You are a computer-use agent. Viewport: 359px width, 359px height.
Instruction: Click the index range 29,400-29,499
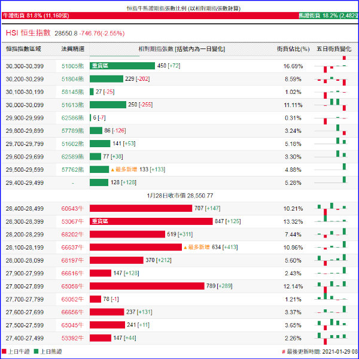pyautogui.click(x=25, y=182)
